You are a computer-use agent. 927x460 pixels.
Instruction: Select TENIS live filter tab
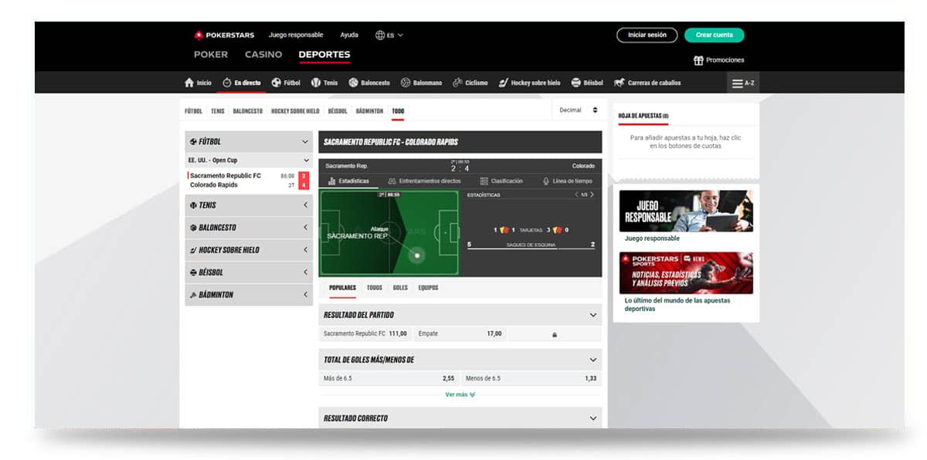(218, 111)
